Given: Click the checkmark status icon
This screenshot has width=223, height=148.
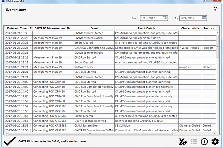Looking at the screenshot, I should (x=9, y=141).
